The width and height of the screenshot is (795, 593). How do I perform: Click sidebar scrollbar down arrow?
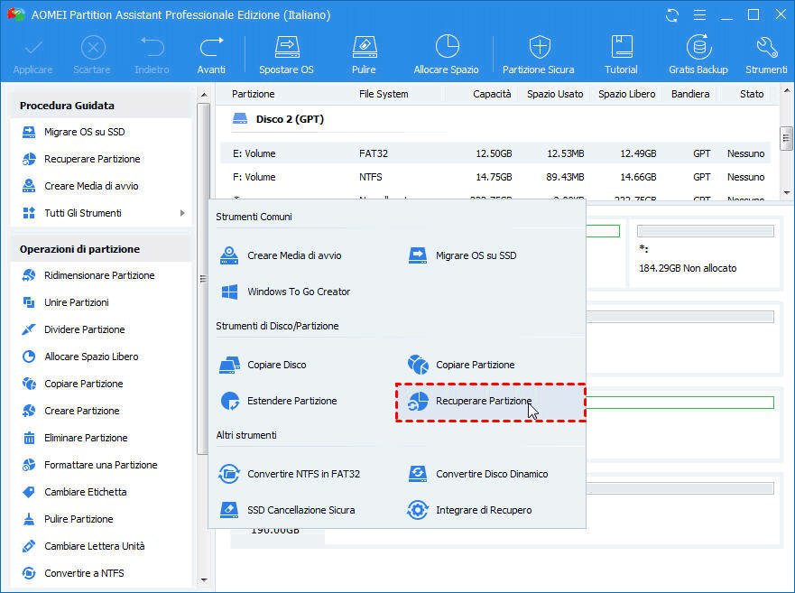(203, 579)
